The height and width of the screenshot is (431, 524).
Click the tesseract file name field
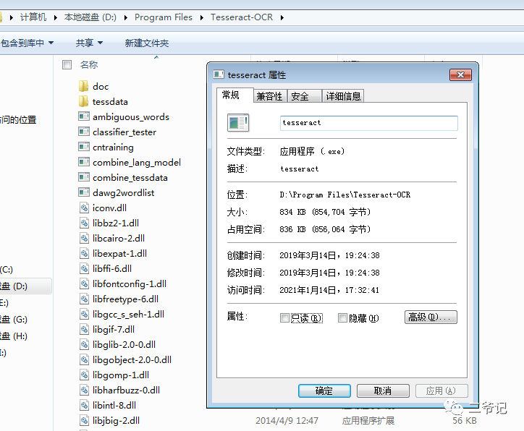(369, 123)
